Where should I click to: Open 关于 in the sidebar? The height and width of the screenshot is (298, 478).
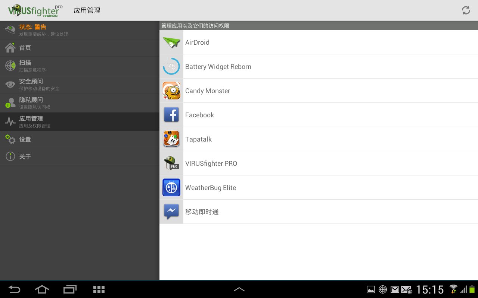click(x=80, y=157)
